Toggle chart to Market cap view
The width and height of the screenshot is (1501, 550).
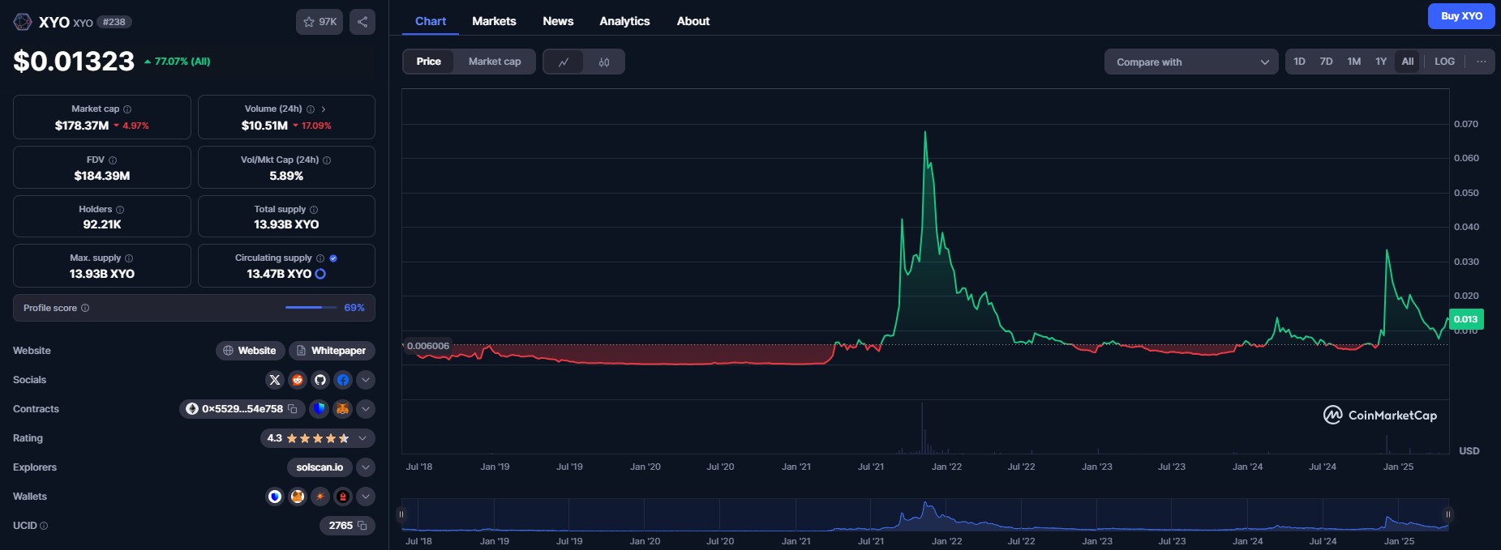tap(495, 62)
